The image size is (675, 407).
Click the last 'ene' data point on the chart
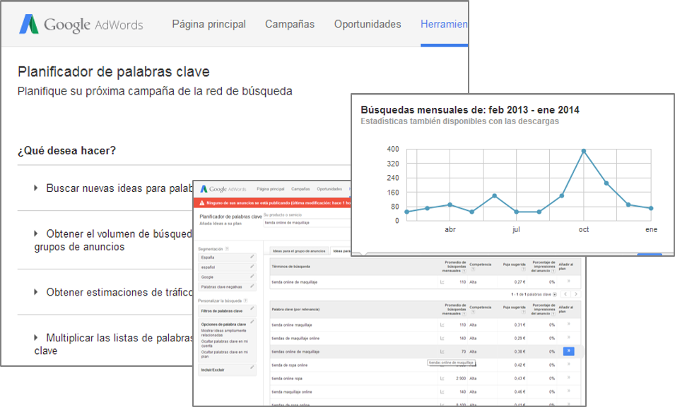pos(651,209)
